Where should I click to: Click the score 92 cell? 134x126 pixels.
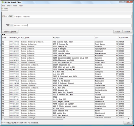tap(5, 42)
